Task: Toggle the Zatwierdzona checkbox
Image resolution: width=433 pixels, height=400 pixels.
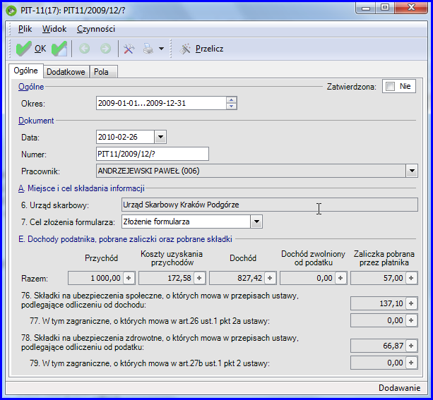Action: [390, 86]
